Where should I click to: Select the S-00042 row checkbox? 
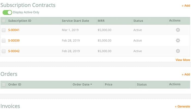[4, 51]
